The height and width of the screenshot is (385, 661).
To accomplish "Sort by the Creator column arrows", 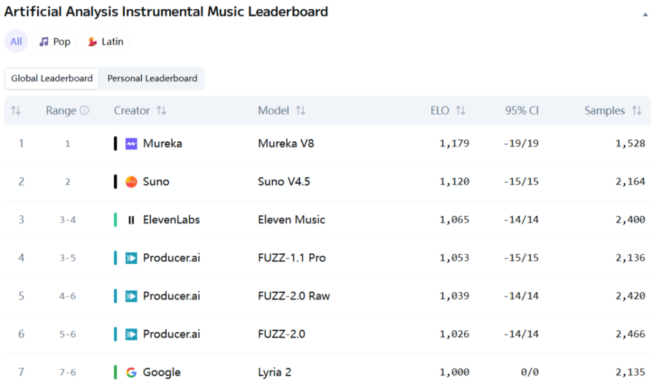I will (x=162, y=111).
